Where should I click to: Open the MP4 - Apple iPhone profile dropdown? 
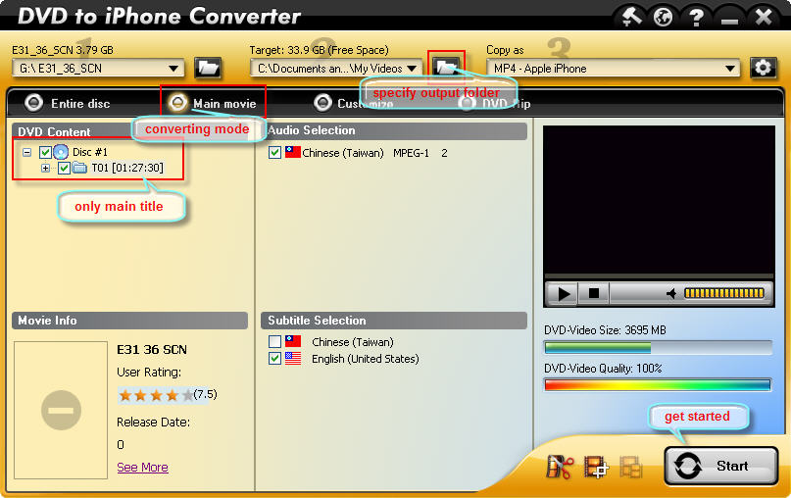pos(613,68)
